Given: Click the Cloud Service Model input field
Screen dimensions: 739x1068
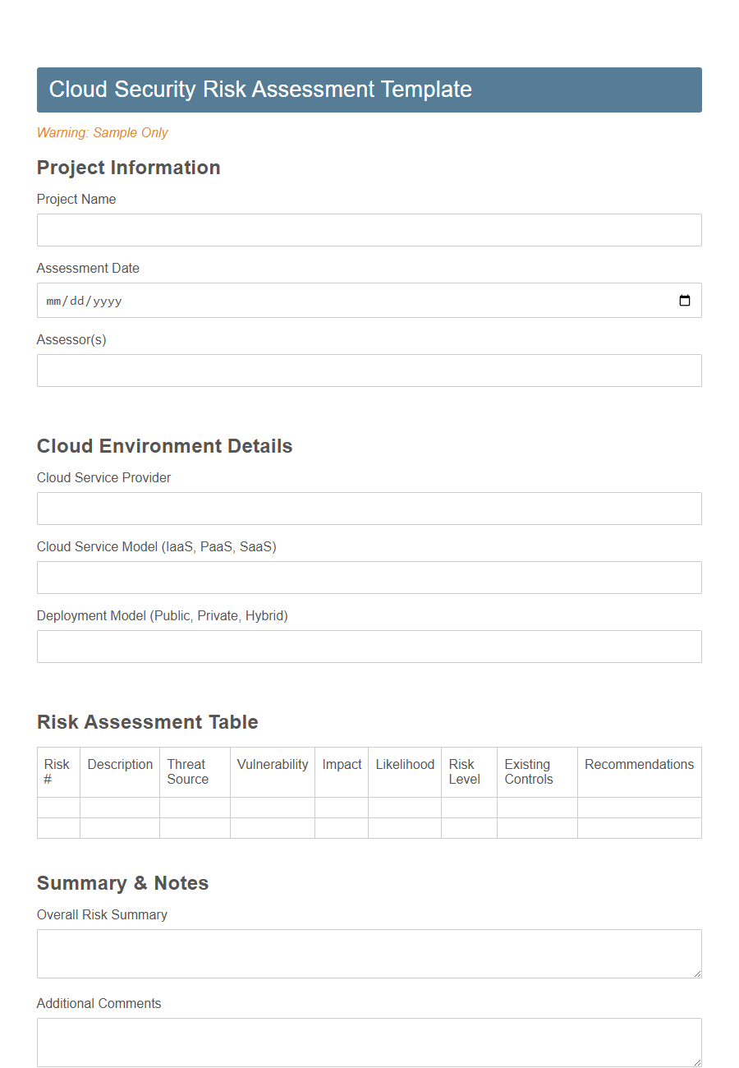Looking at the screenshot, I should [x=369, y=578].
